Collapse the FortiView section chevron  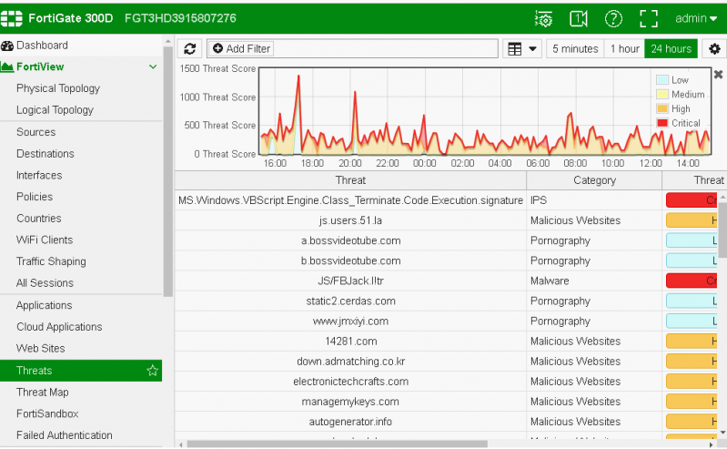point(153,66)
